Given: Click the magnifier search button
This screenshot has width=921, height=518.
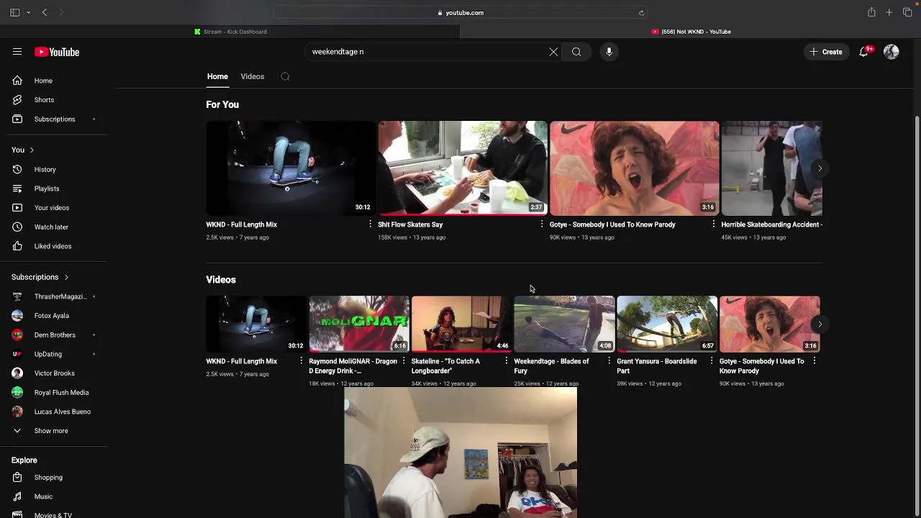Looking at the screenshot, I should click(576, 52).
